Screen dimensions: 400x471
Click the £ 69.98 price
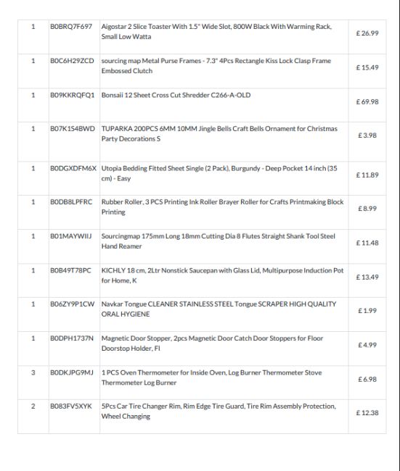pos(367,102)
